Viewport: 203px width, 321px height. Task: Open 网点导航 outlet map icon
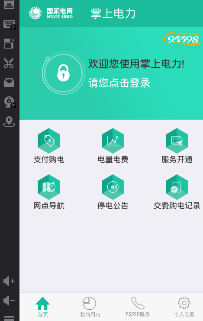tap(49, 187)
